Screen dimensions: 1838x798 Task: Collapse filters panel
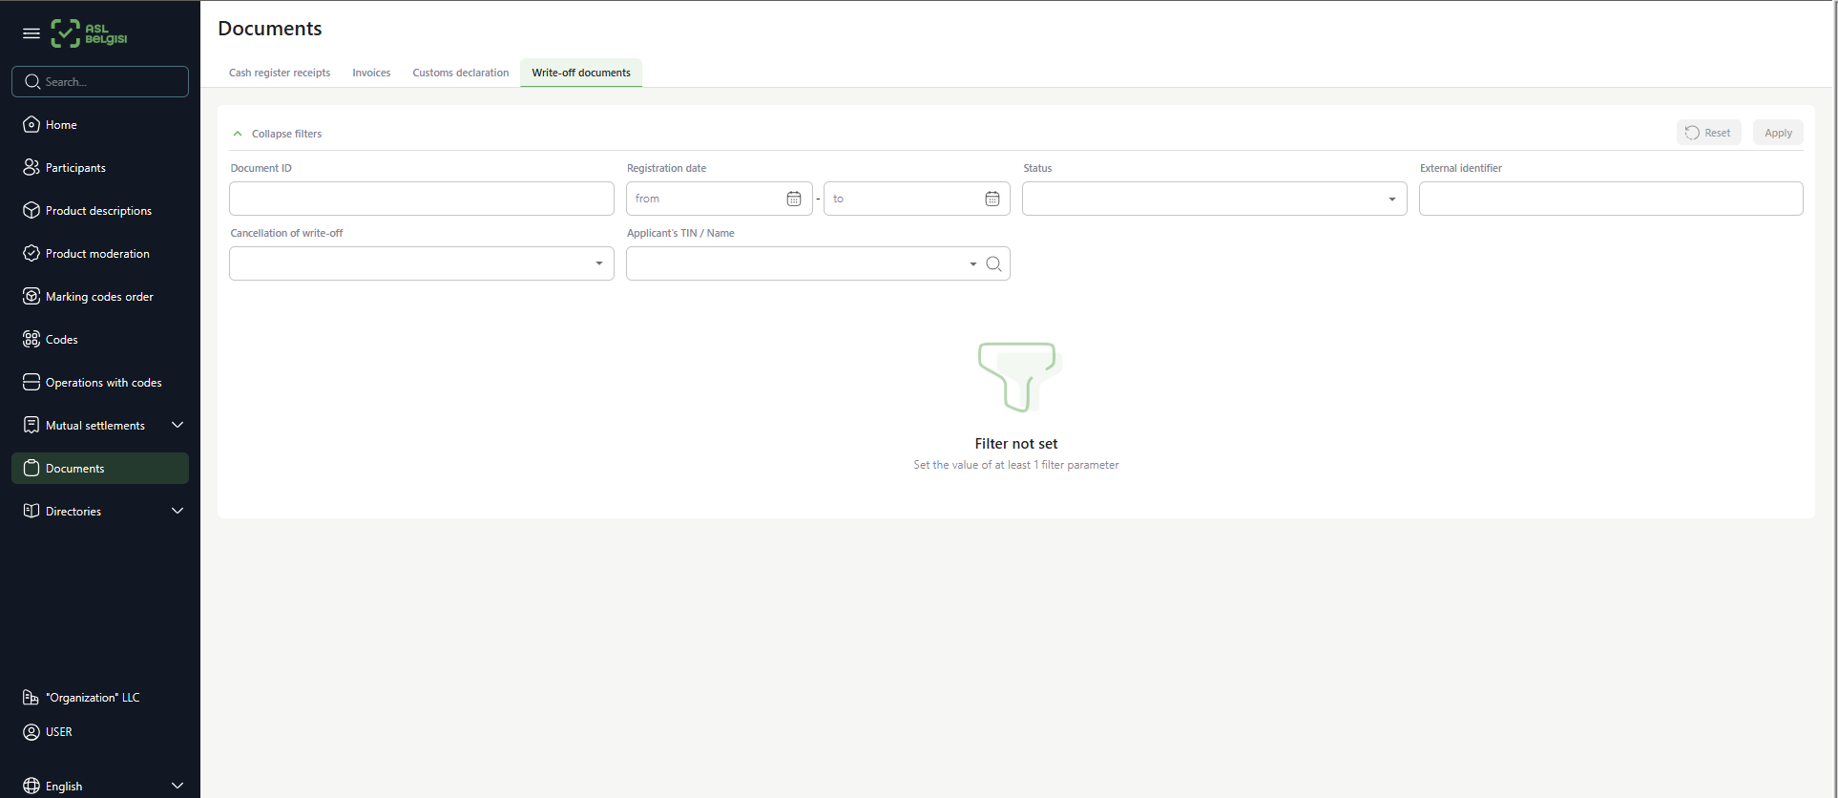(x=277, y=134)
